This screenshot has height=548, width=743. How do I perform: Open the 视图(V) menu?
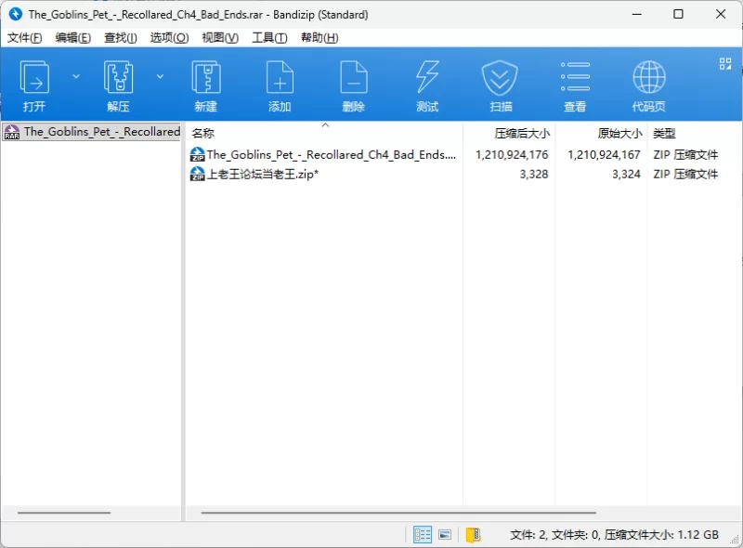[220, 37]
